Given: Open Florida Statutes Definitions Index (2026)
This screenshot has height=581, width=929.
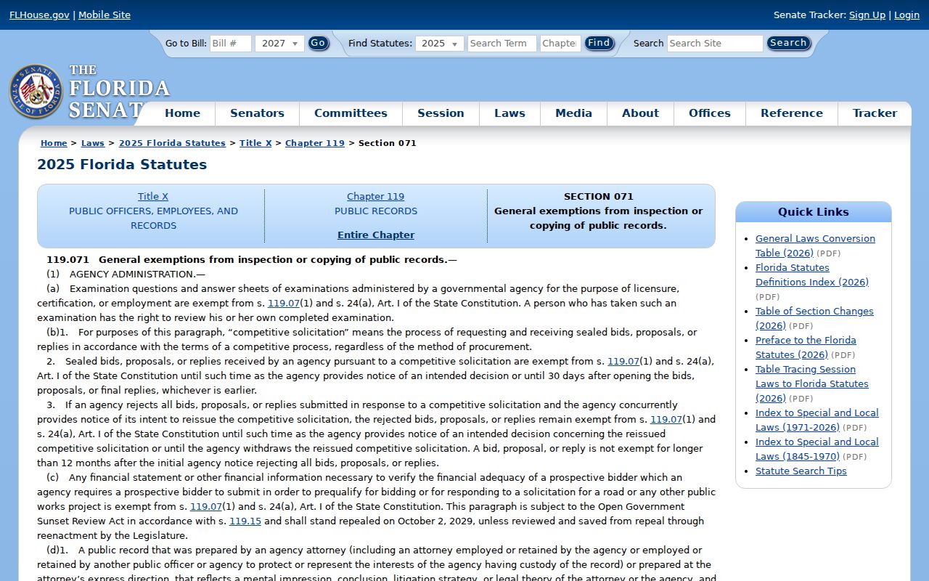Looking at the screenshot, I should (812, 275).
